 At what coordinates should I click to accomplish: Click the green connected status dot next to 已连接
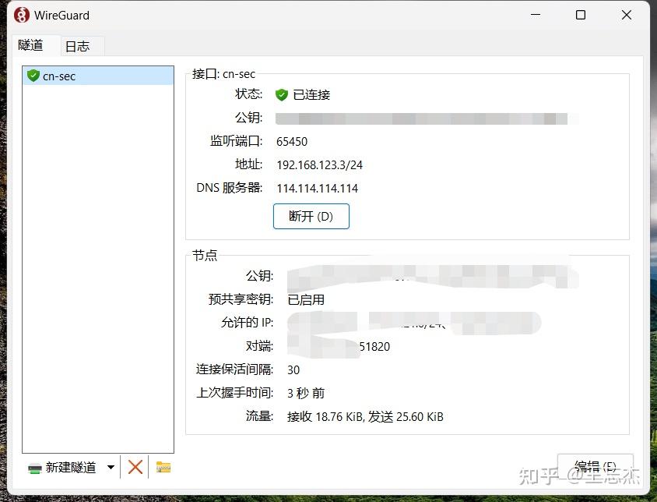tap(281, 94)
